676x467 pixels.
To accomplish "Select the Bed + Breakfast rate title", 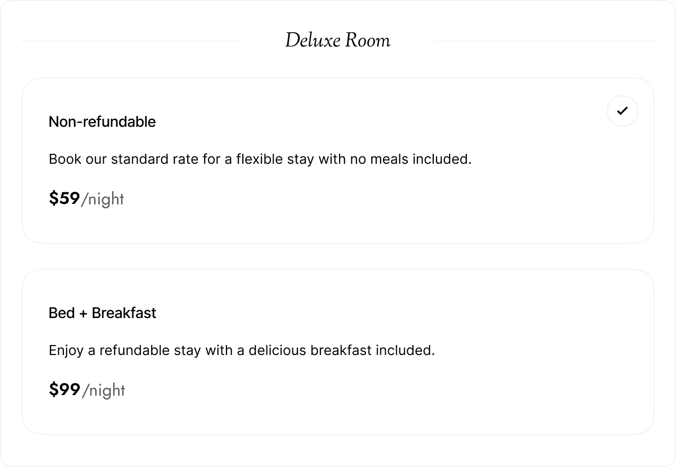I will click(x=102, y=313).
